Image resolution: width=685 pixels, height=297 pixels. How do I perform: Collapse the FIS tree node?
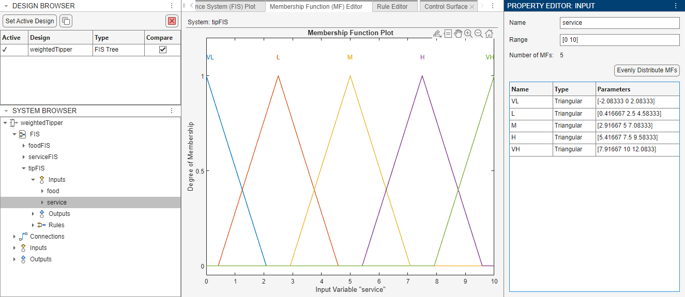[14, 134]
